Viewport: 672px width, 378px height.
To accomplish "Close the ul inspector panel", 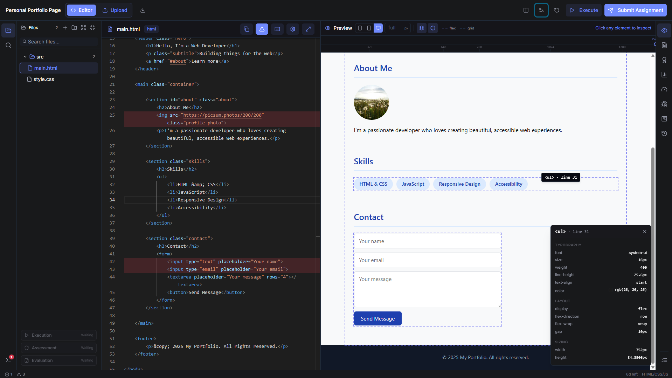I will pos(645,232).
